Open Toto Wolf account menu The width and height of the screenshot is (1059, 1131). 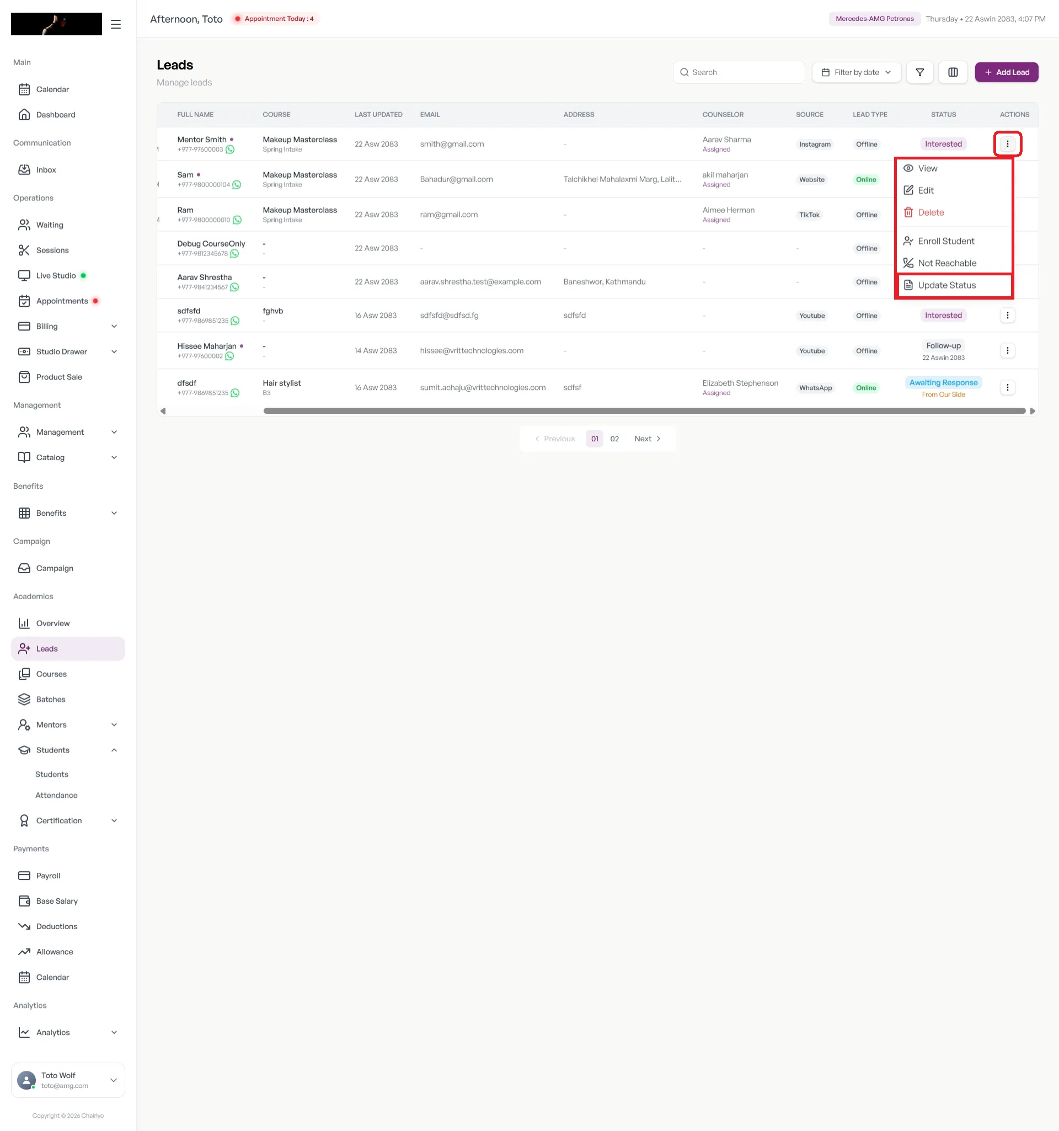[x=68, y=1080]
